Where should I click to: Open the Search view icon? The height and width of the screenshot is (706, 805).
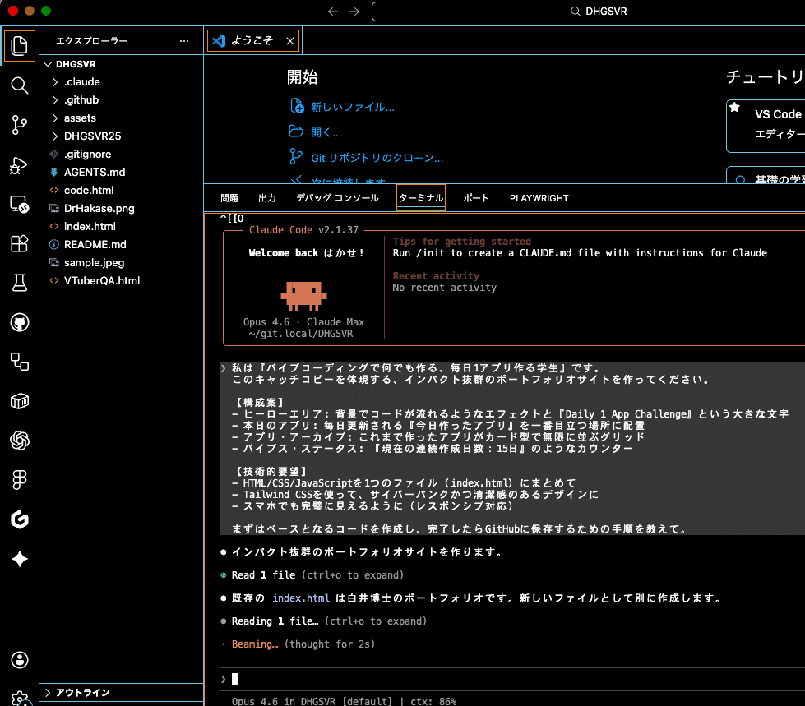[x=20, y=85]
